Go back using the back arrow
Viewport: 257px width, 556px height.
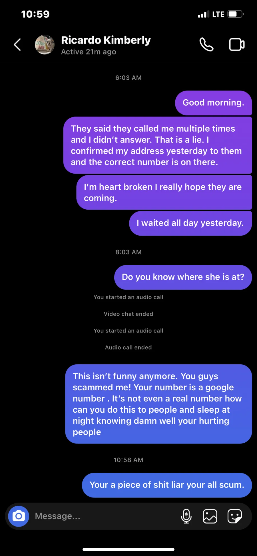(17, 45)
